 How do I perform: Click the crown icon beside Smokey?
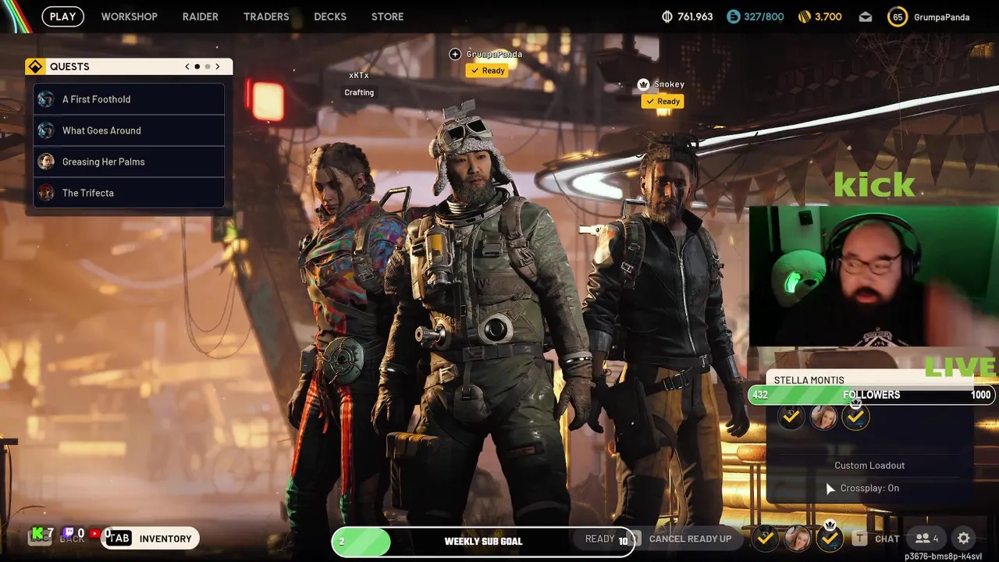[643, 84]
